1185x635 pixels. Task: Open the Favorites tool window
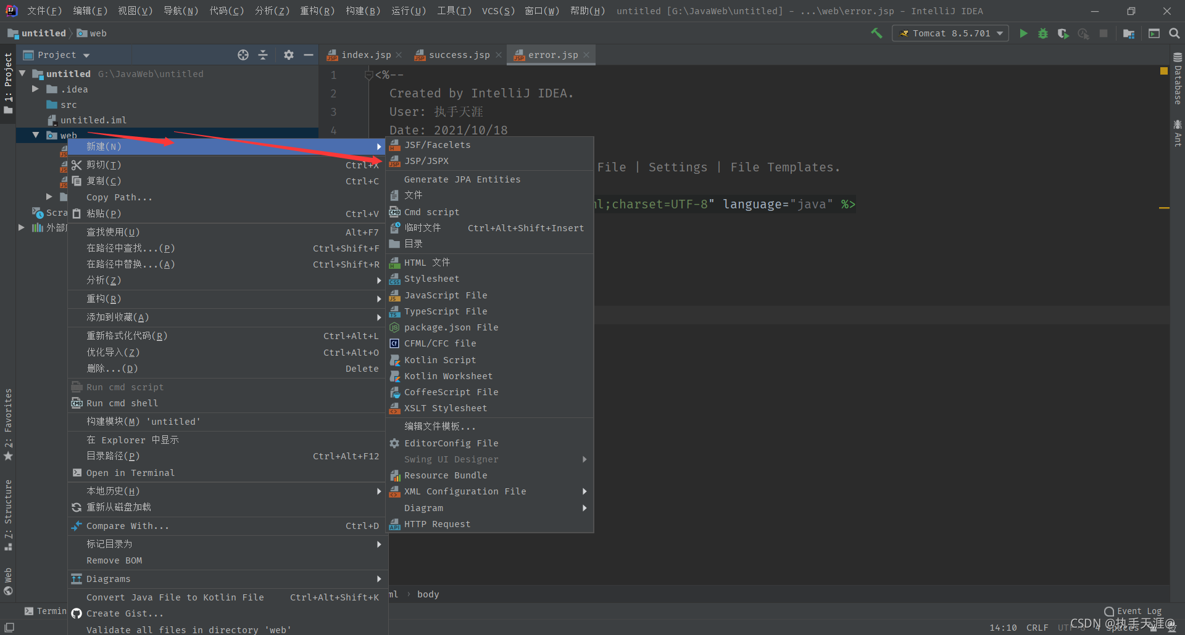pyautogui.click(x=8, y=424)
